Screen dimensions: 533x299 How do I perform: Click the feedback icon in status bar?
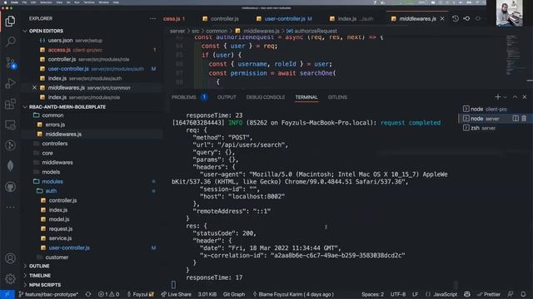(511, 294)
